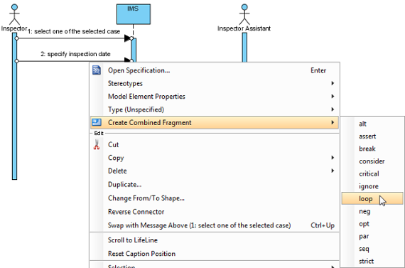Choose Reverse Connector
Viewport: 405px width, 268px height.
[215, 212]
